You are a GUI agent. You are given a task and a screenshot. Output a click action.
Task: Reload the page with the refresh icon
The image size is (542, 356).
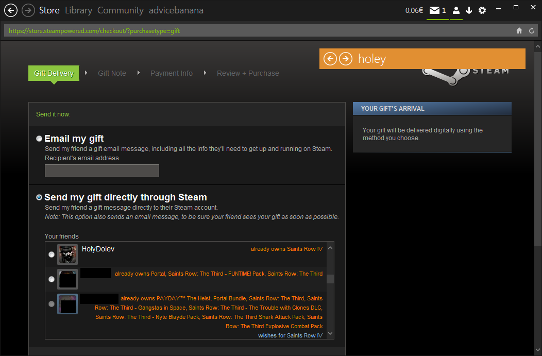(x=532, y=31)
